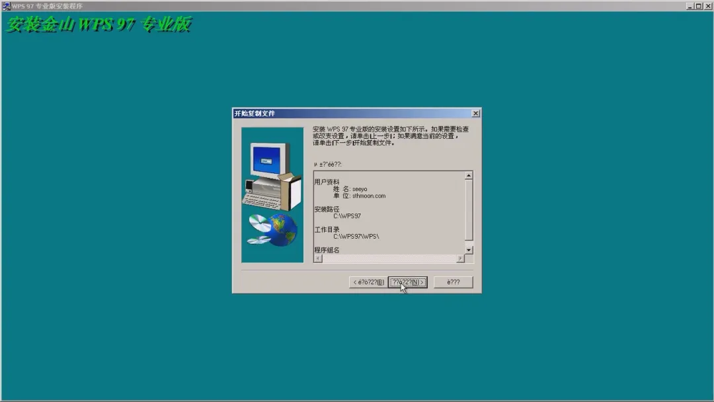Click the computer and globe setup image
This screenshot has width=714, height=402.
[x=272, y=195]
